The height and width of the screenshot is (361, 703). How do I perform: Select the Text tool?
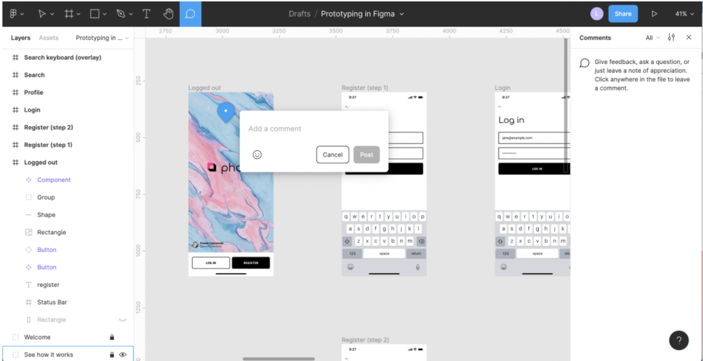[146, 14]
